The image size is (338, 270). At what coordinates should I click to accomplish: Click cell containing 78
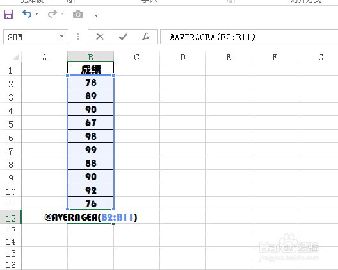coord(90,82)
